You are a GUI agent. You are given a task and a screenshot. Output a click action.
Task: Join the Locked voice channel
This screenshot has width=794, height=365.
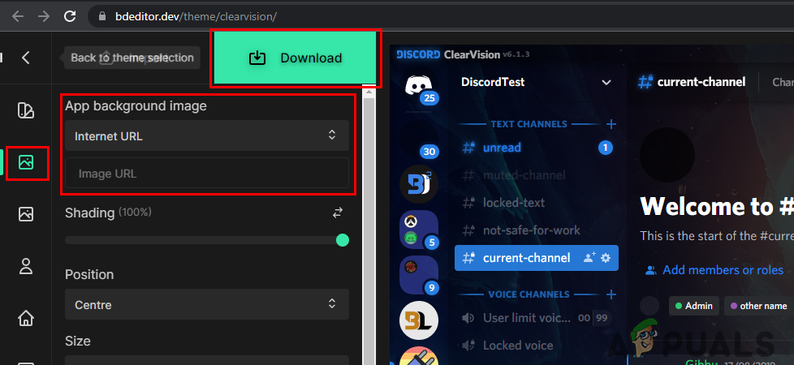coord(537,346)
